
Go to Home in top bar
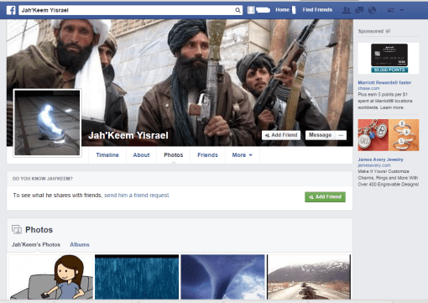point(282,10)
